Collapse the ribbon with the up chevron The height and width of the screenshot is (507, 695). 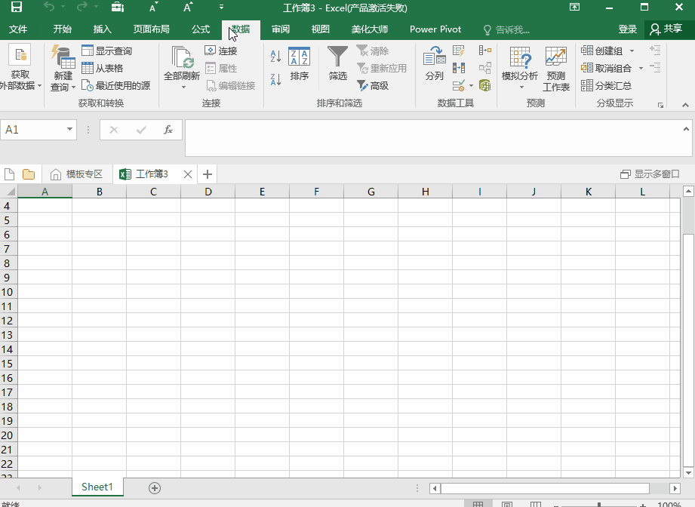(x=685, y=105)
